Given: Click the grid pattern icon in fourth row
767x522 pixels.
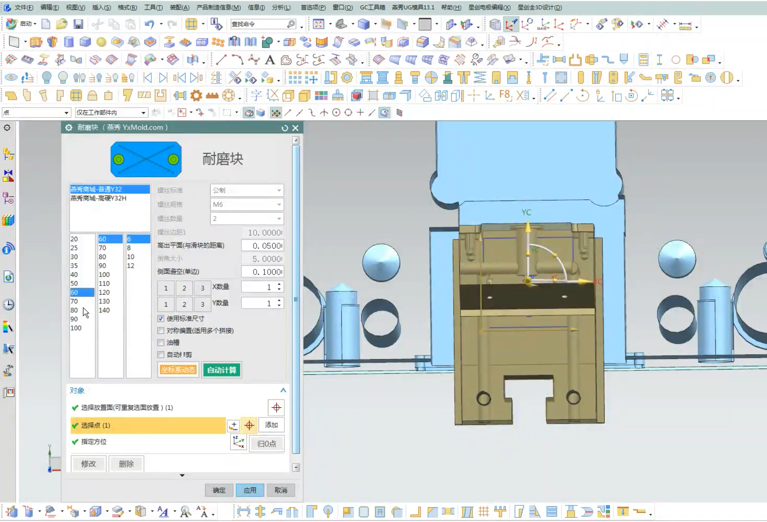Looking at the screenshot, I should point(295,78).
